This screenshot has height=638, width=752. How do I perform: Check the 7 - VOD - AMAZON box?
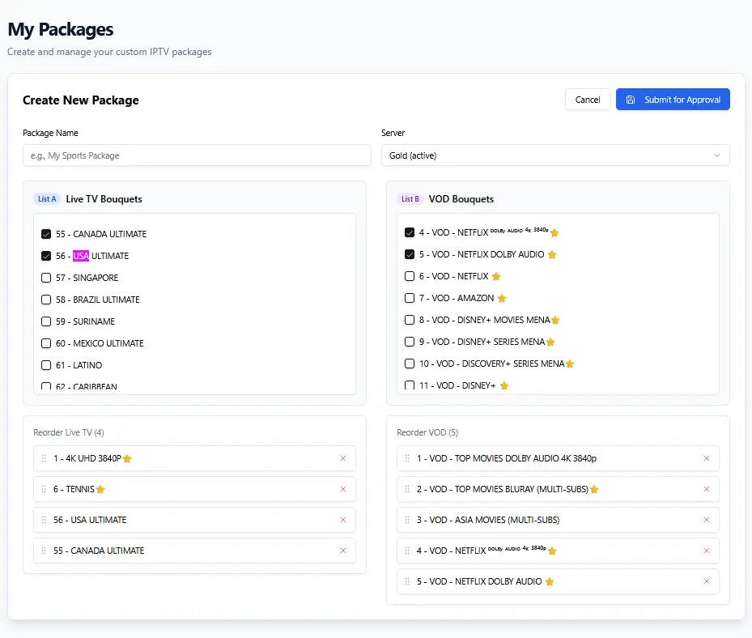pos(410,298)
